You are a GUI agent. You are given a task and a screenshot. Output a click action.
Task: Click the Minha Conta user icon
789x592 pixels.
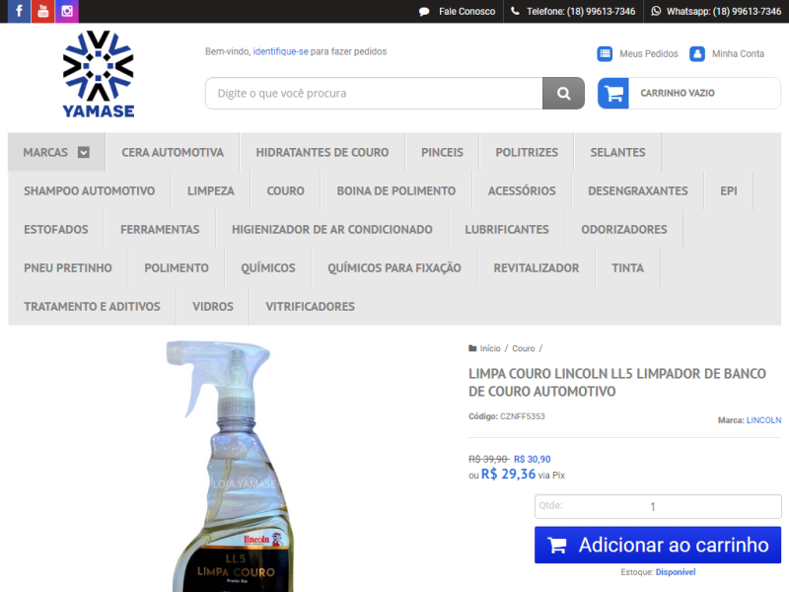pos(697,53)
